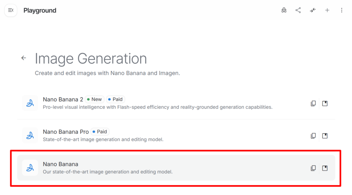Copy the Nano Banana Pro model ID
Screen dimensions: 352x195
point(313,136)
